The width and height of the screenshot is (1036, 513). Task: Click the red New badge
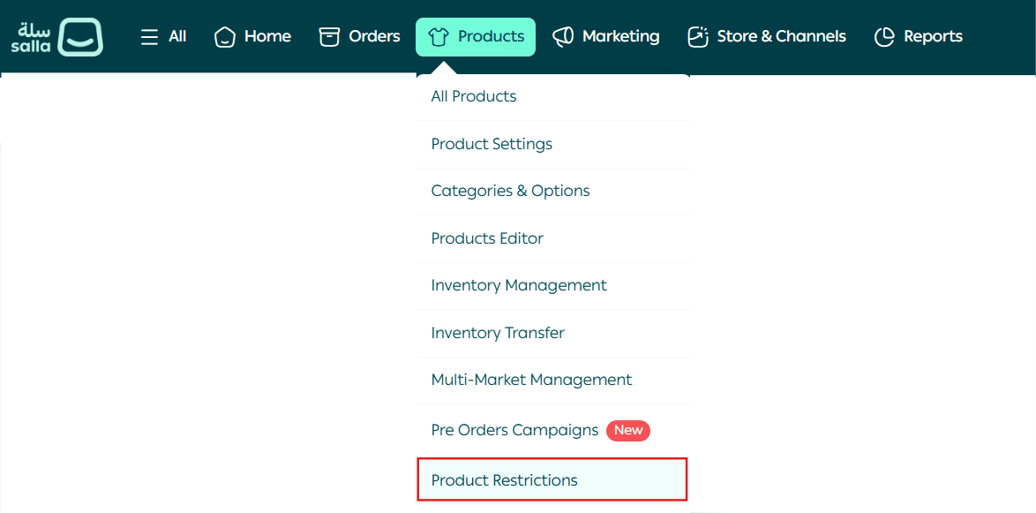point(628,430)
